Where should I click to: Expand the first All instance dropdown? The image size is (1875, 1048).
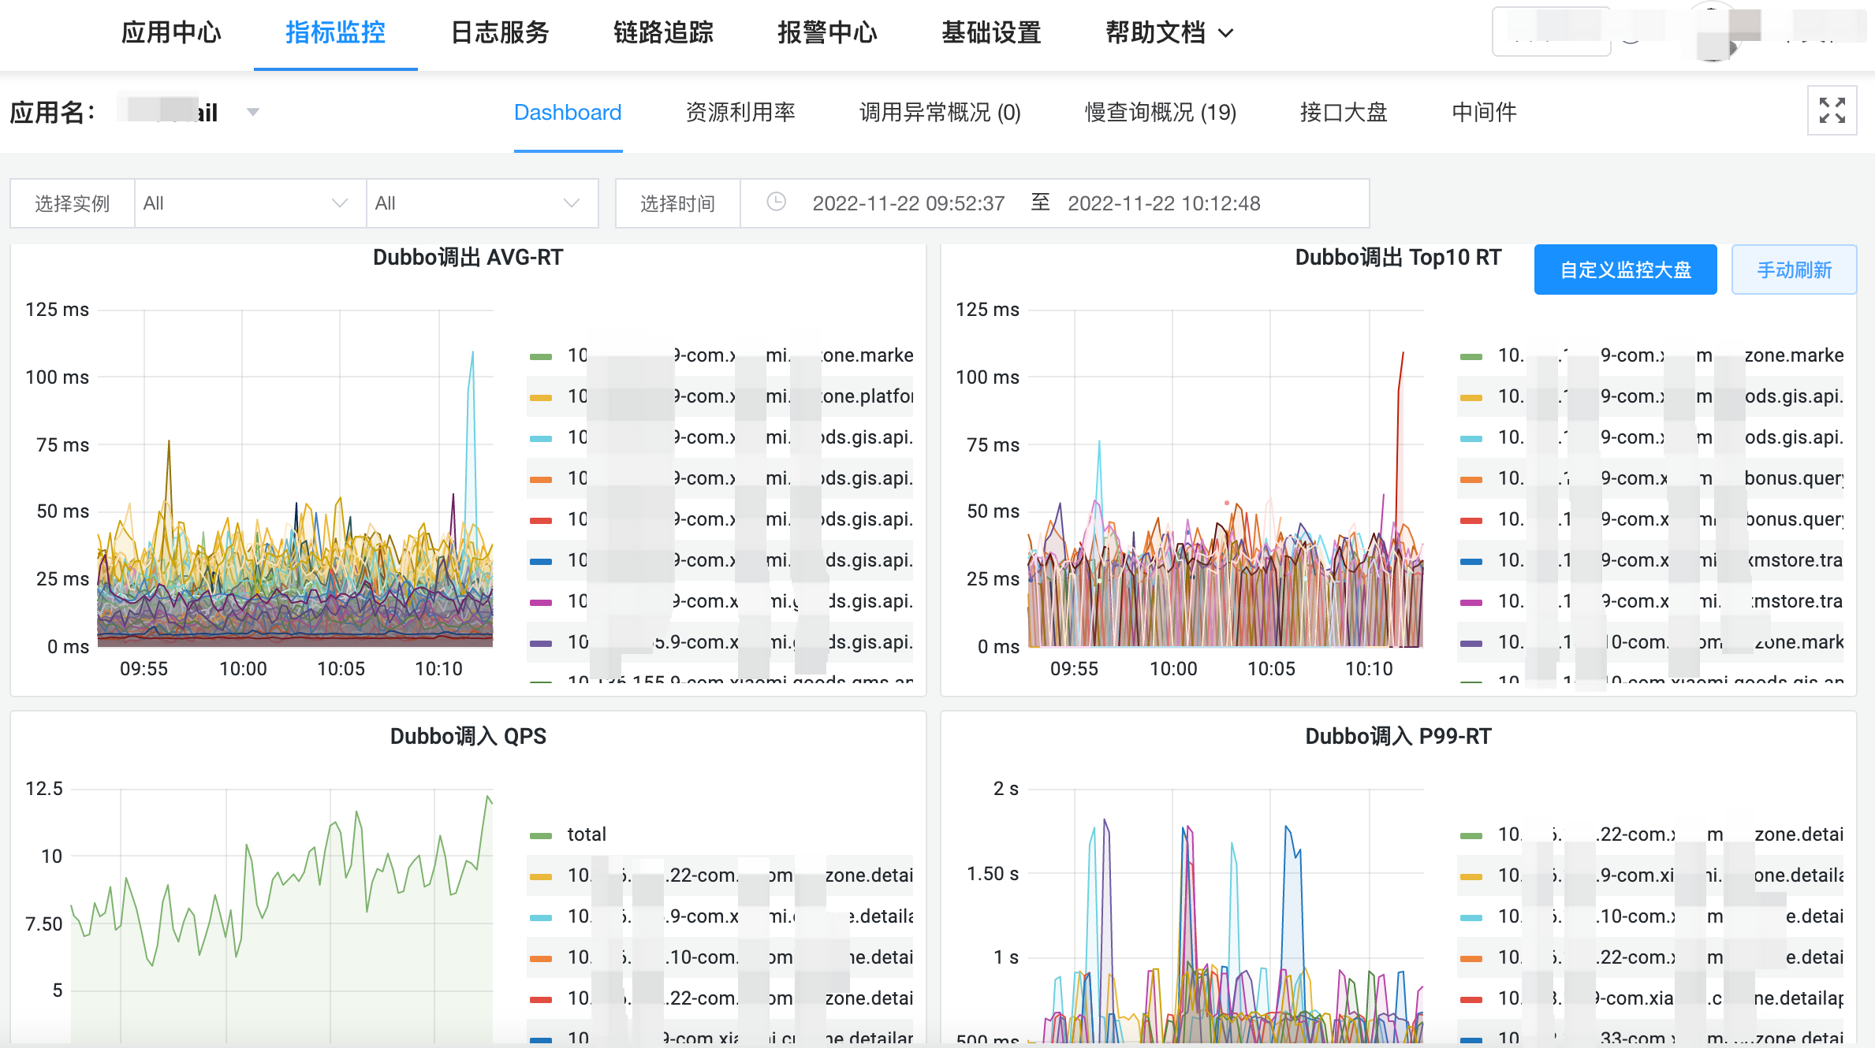[249, 203]
